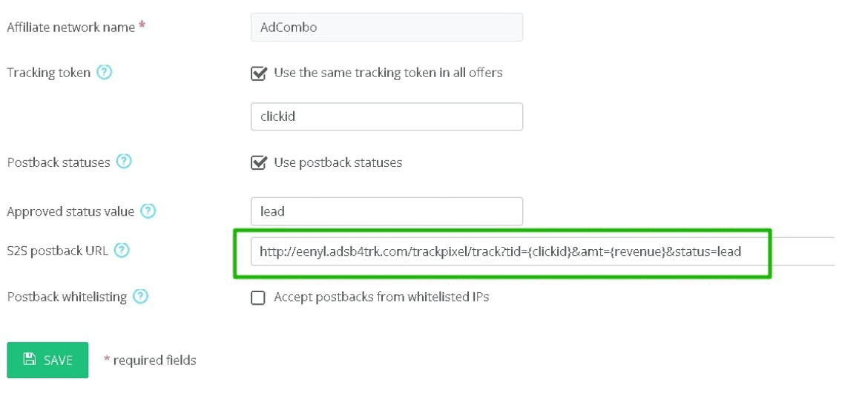Click the Approved status value label
This screenshot has height=393, width=842.
point(70,211)
